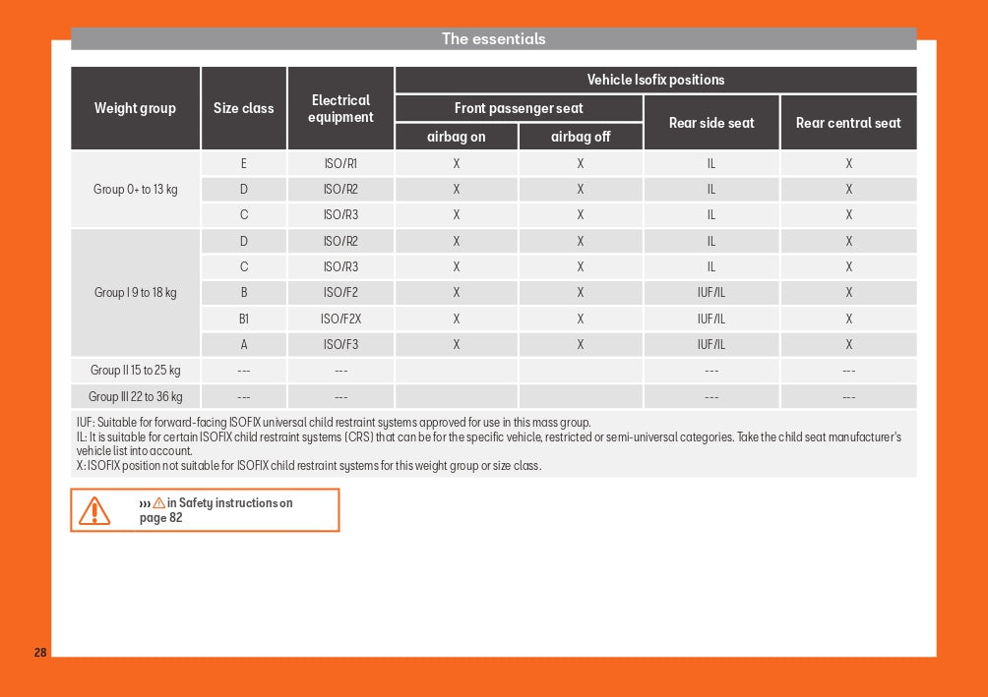Screen dimensions: 988x697
Task: Click the 'ISO/R1' equipment cell
Action: 340,163
